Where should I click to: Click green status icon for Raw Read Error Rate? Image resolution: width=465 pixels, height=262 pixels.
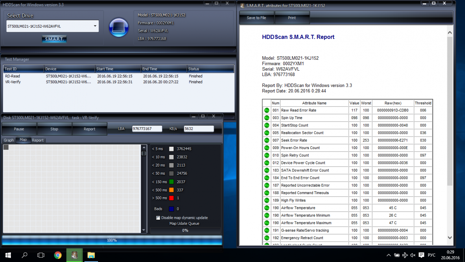(267, 110)
